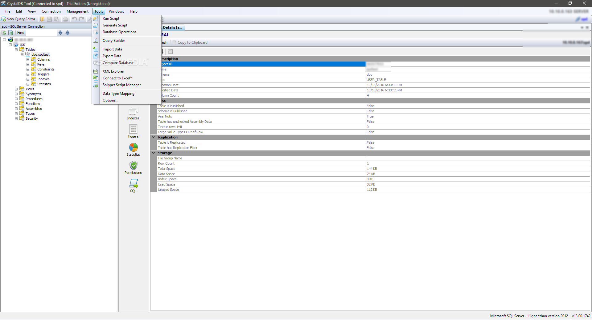Screen dimensions: 592x320
Task: Select the spd database node
Action: pos(22,45)
